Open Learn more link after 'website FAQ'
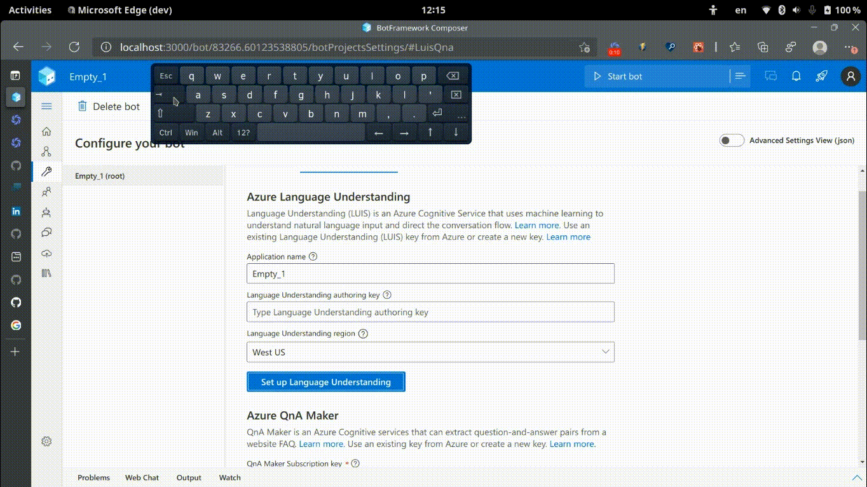867x487 pixels. click(x=321, y=444)
